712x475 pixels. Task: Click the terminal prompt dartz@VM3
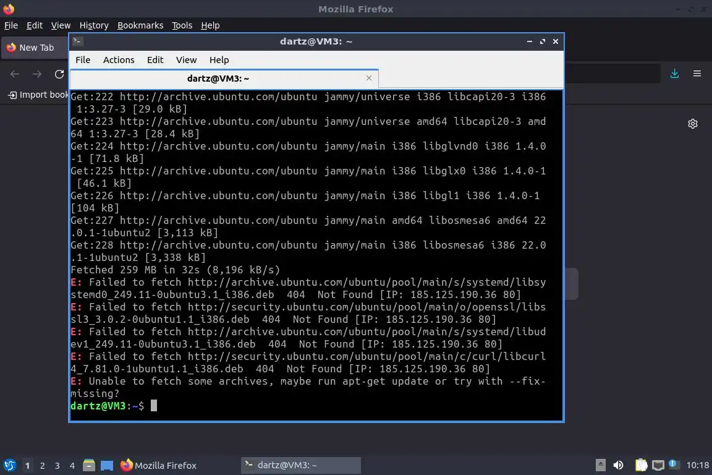coord(107,406)
